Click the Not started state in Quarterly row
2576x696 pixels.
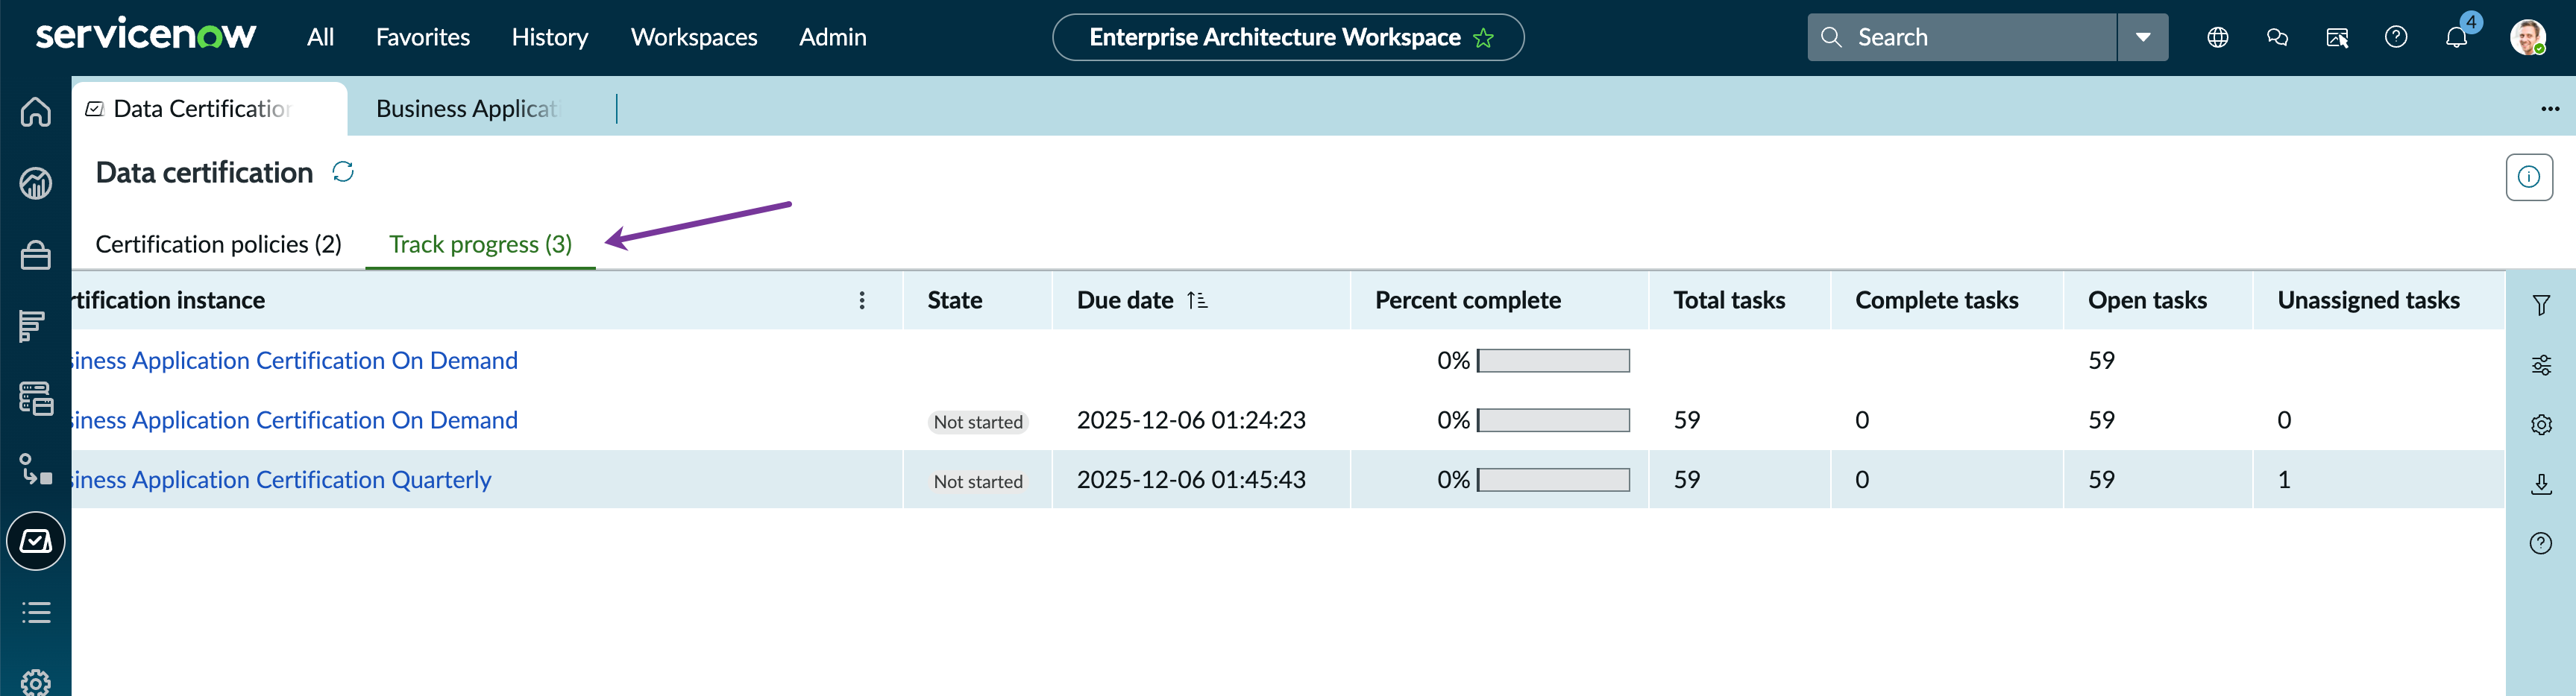(978, 481)
